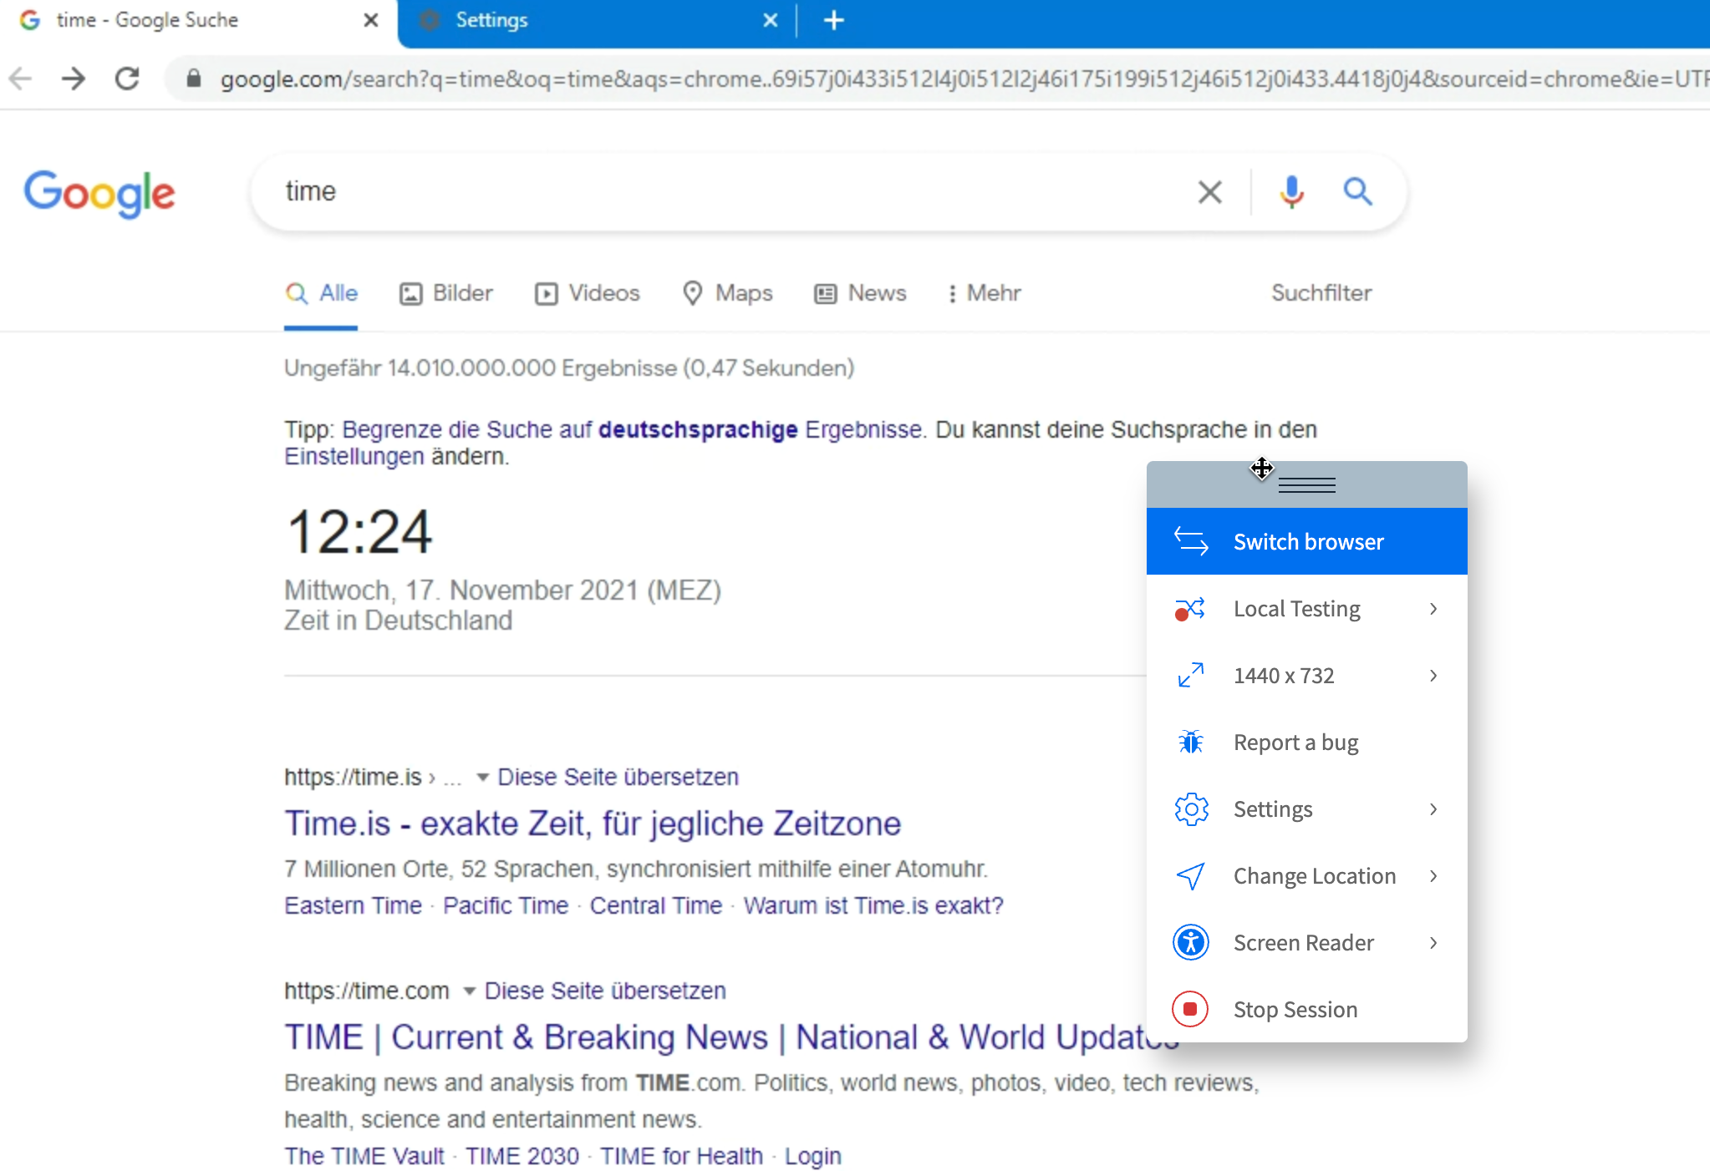This screenshot has height=1171, width=1710.
Task: Click the Suchfilter option
Action: (x=1321, y=293)
